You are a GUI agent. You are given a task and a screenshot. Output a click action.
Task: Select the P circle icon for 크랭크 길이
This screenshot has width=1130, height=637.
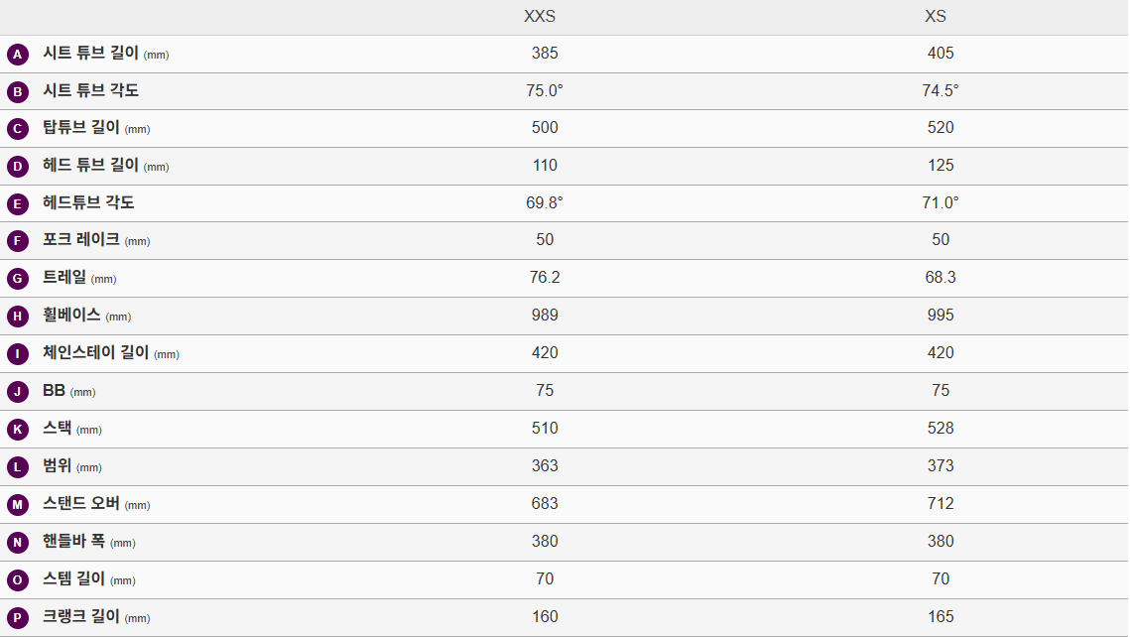click(x=18, y=618)
